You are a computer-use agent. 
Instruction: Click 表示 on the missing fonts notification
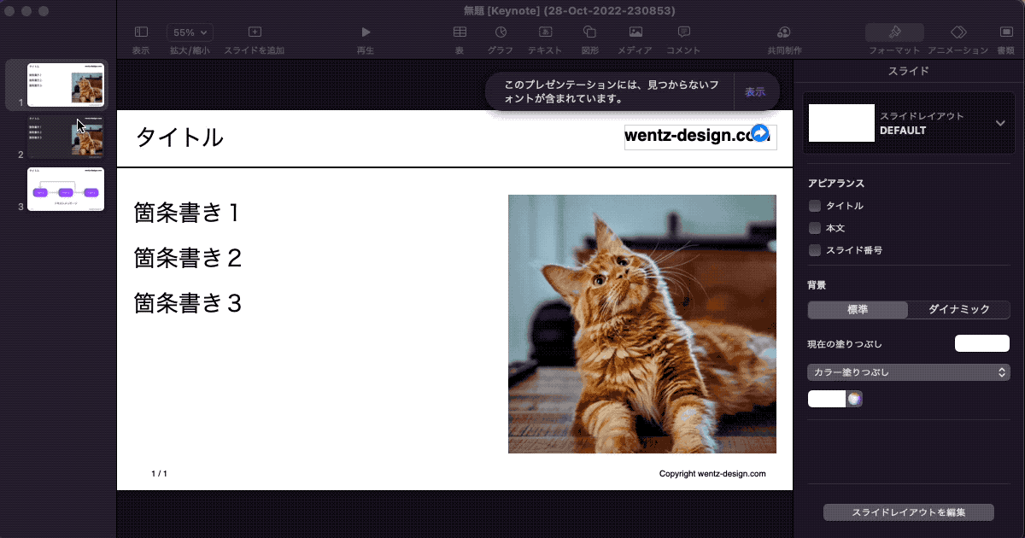click(x=754, y=91)
